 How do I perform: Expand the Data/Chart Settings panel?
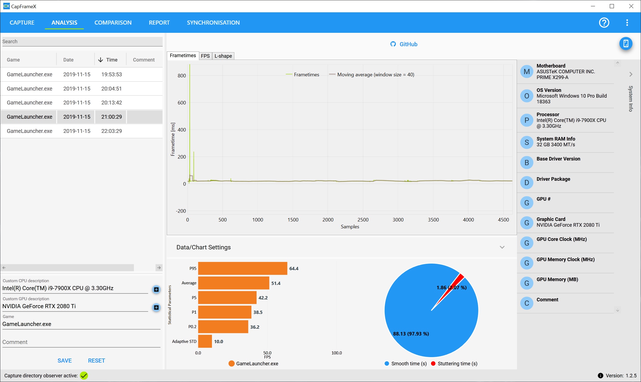point(502,247)
